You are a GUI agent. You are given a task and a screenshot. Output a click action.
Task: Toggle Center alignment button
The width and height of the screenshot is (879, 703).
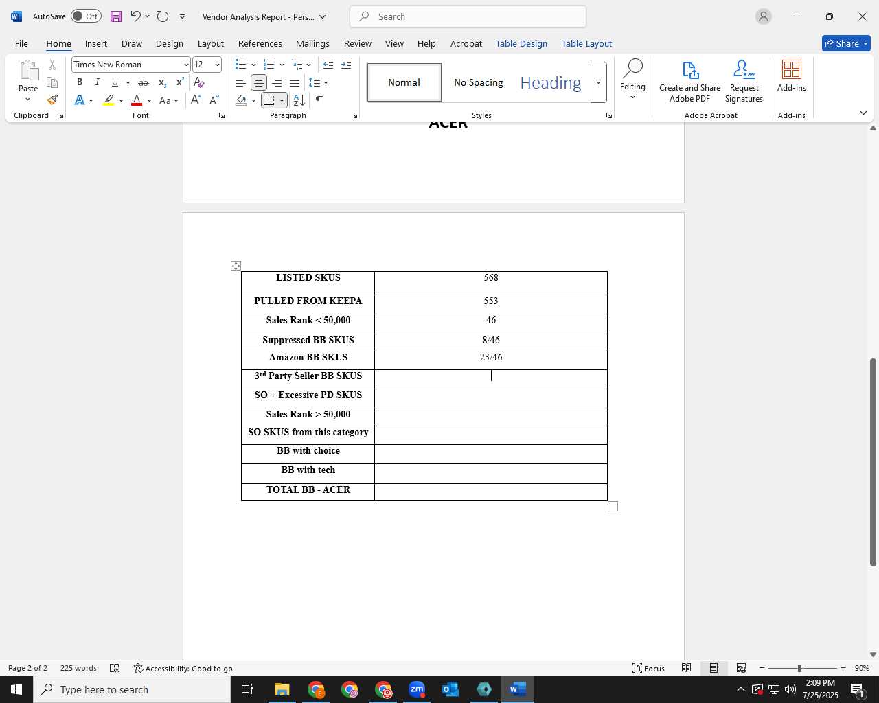click(x=259, y=82)
